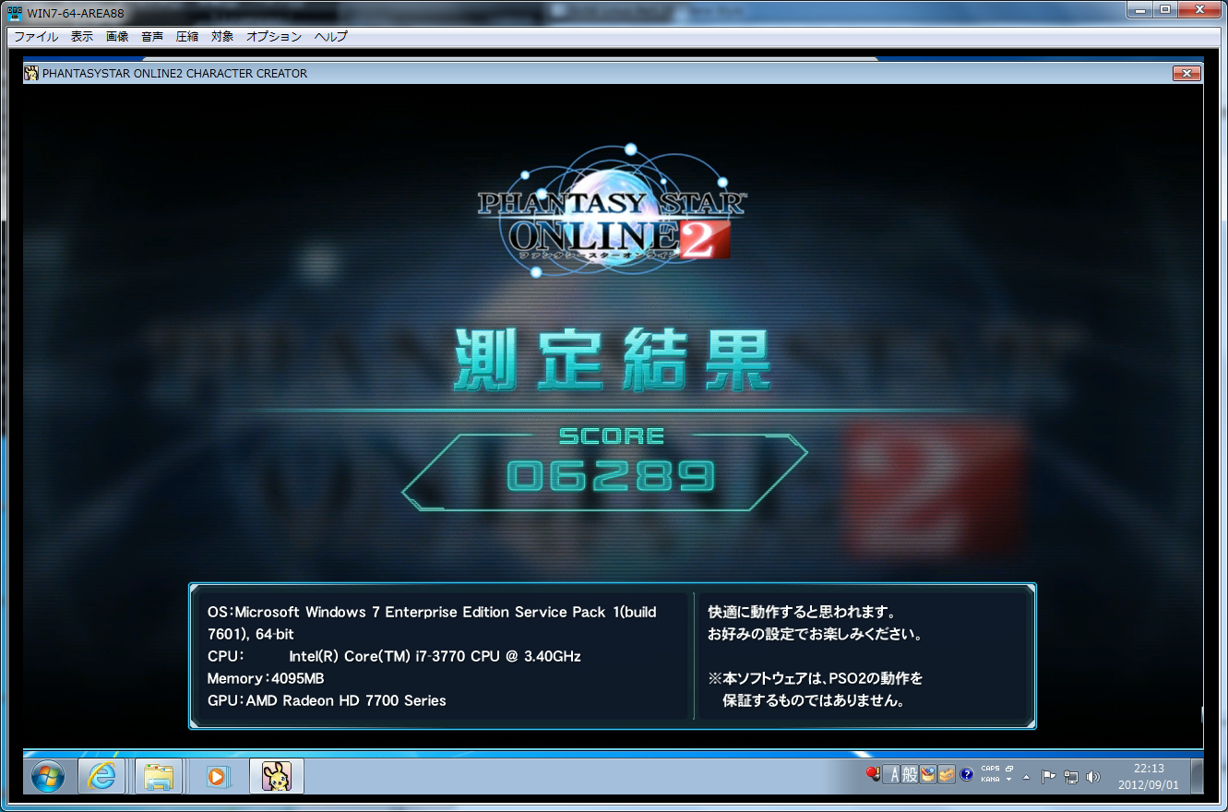1228x812 pixels.
Task: Click the text お好みの設定でお楽しみください。
Action: (x=816, y=634)
